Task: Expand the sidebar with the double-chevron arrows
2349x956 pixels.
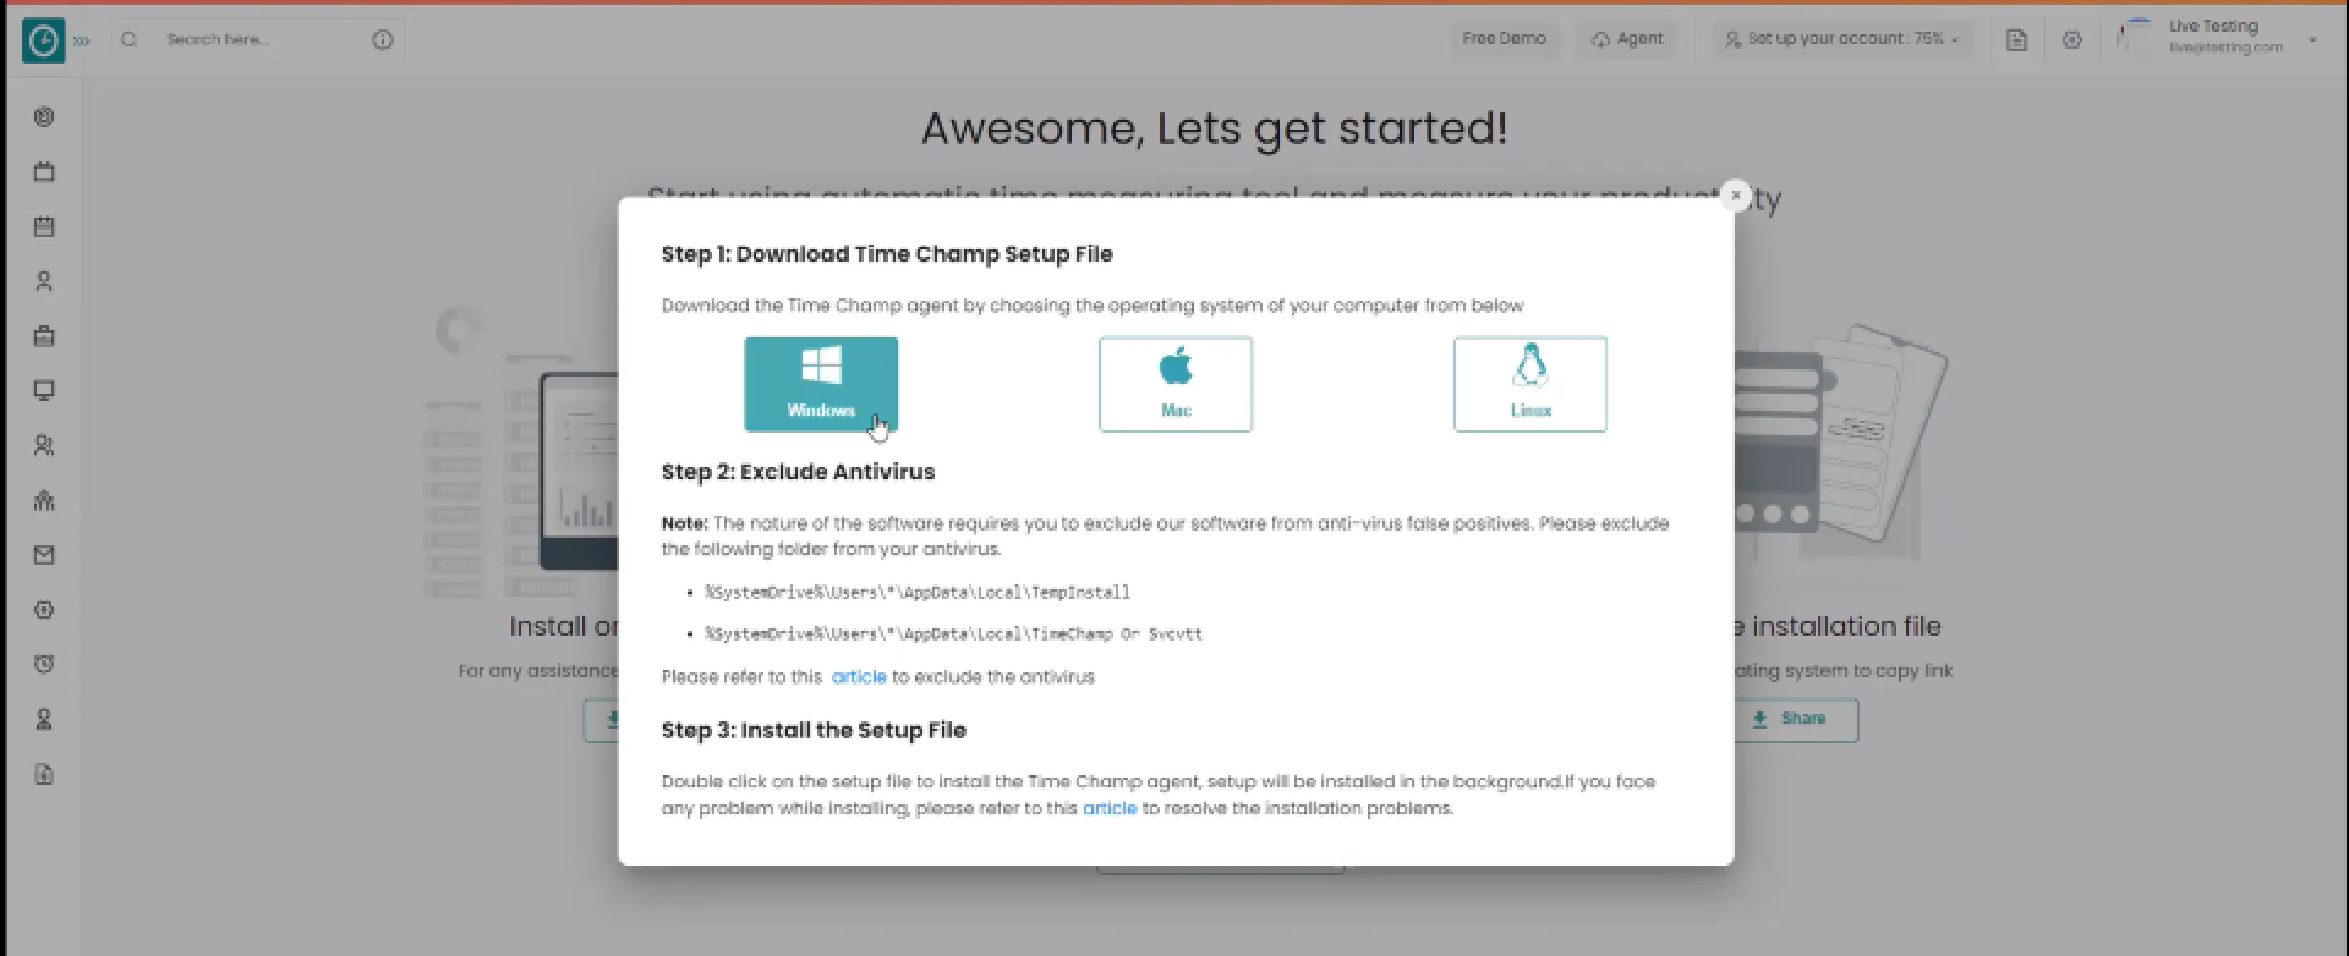Action: [x=82, y=40]
